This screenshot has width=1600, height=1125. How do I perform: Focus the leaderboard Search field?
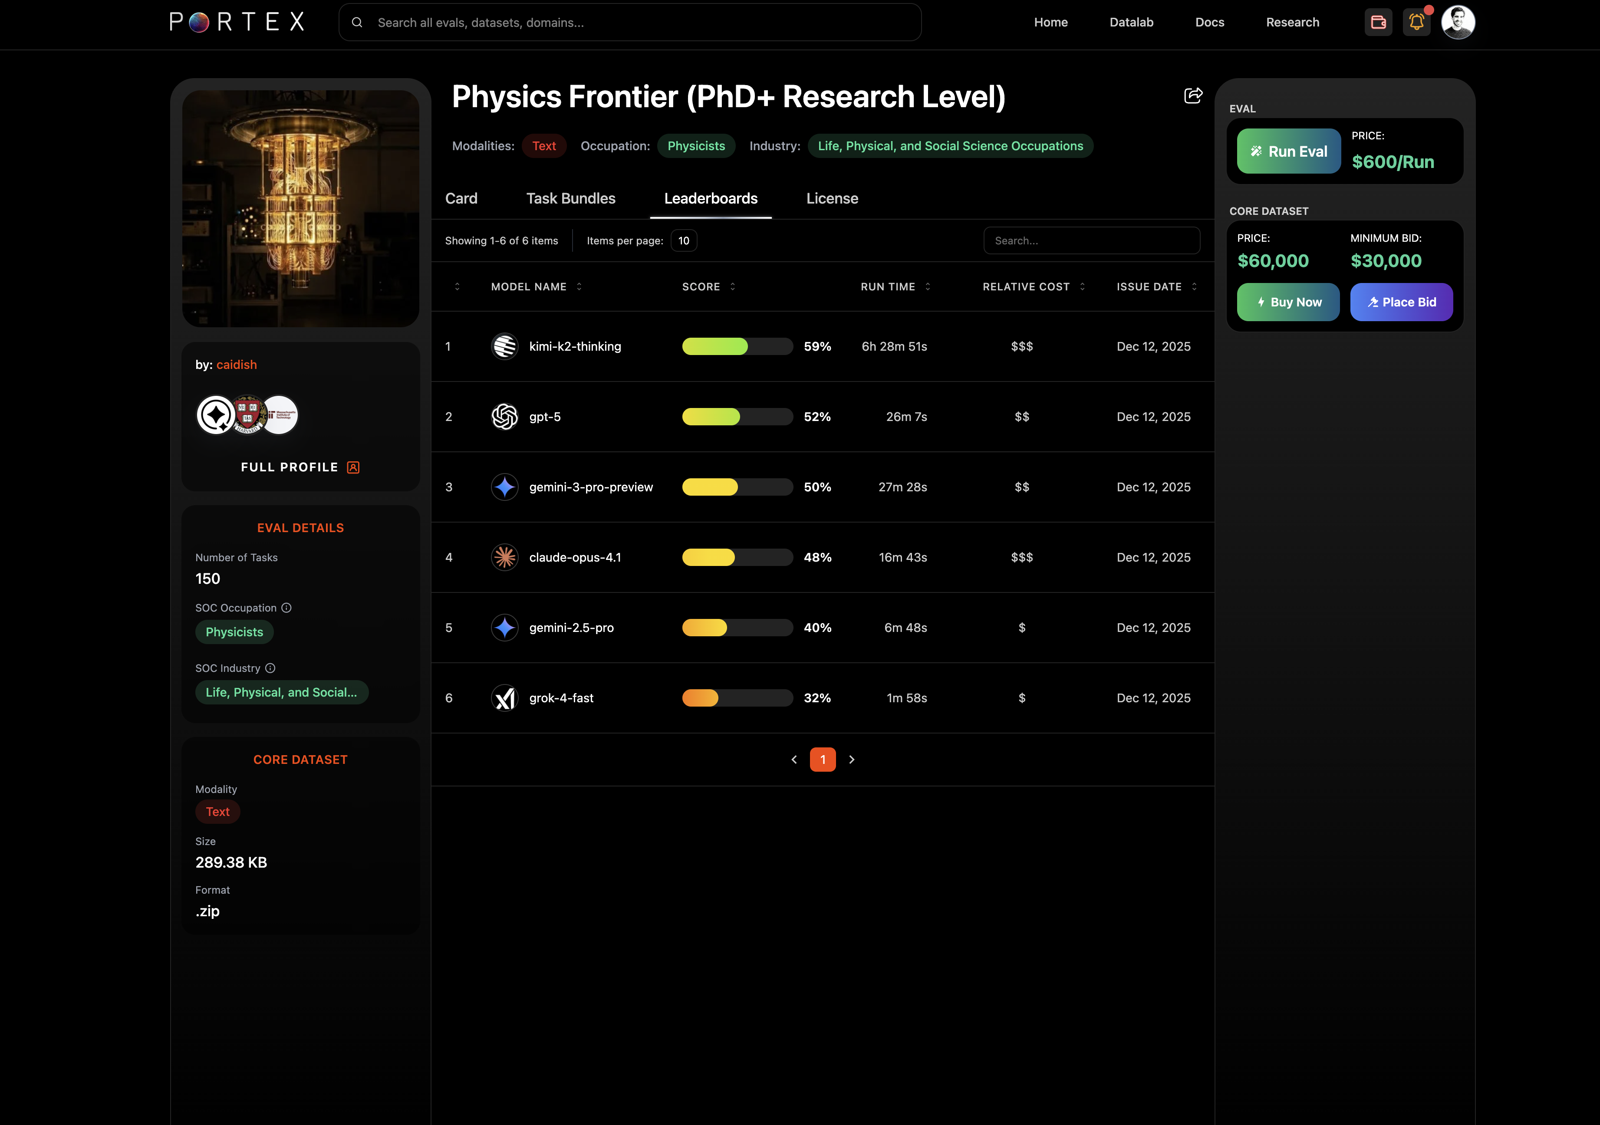pyautogui.click(x=1090, y=240)
